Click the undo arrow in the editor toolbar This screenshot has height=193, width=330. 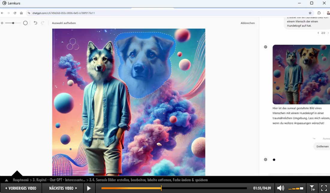[x=35, y=23]
